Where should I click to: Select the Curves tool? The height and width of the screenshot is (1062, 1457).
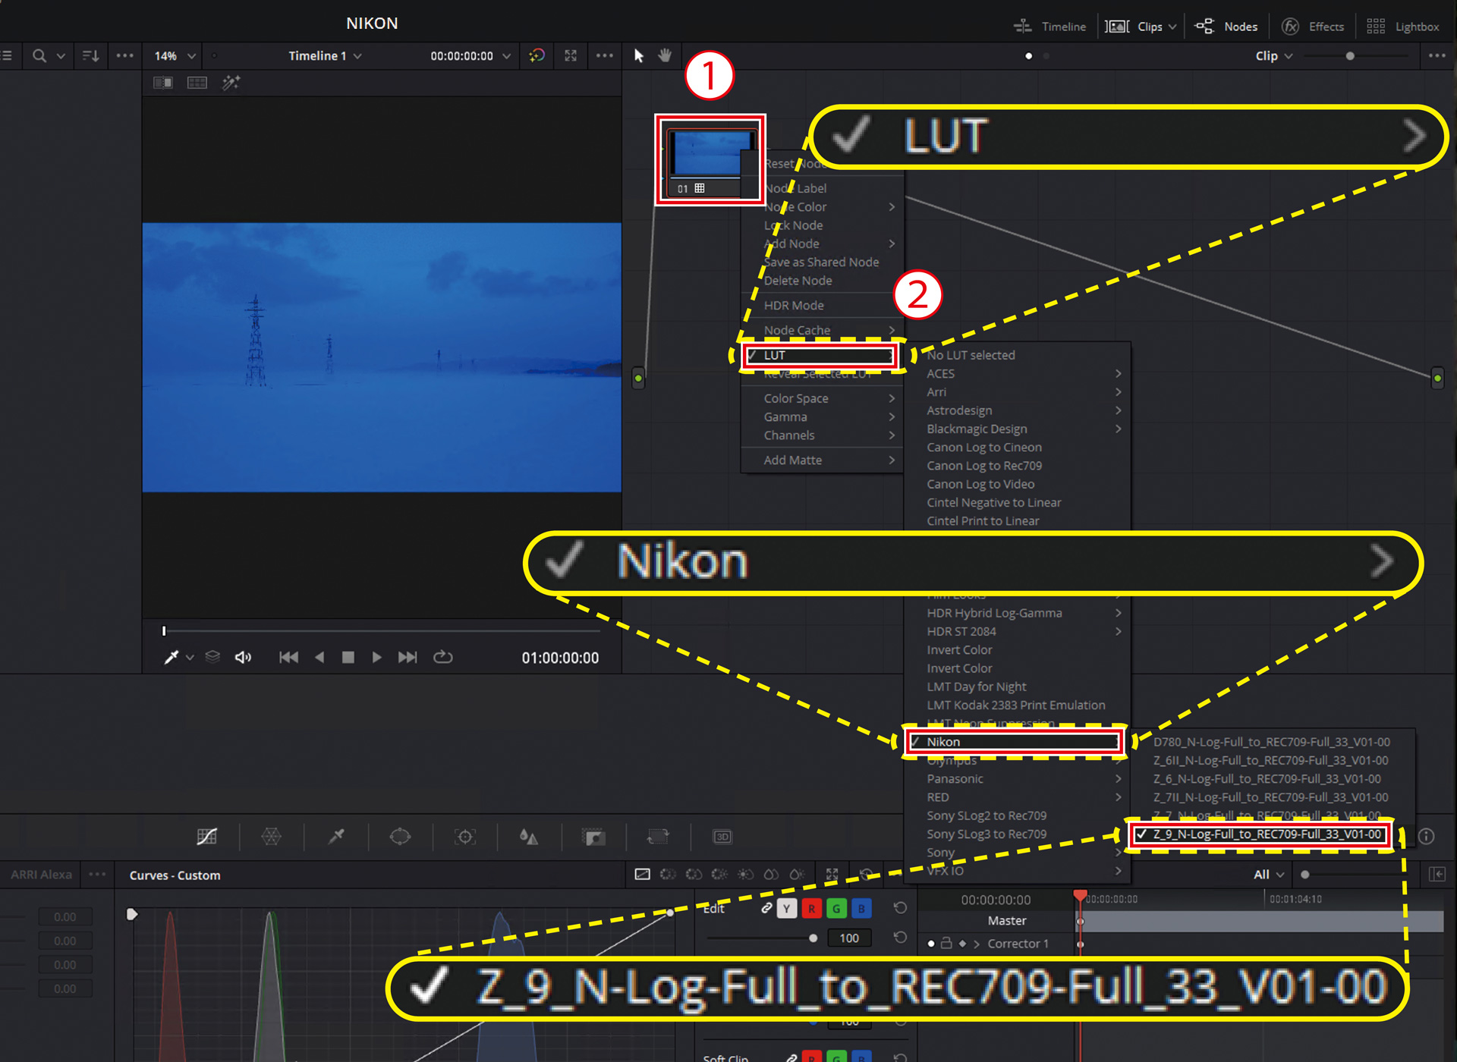[206, 836]
